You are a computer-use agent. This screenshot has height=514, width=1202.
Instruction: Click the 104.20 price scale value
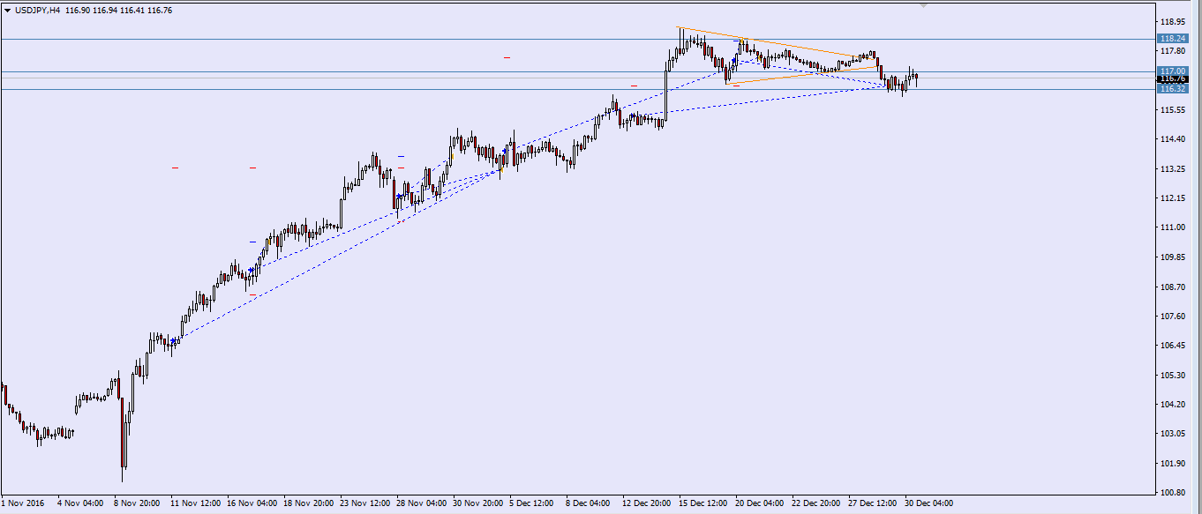click(1173, 404)
